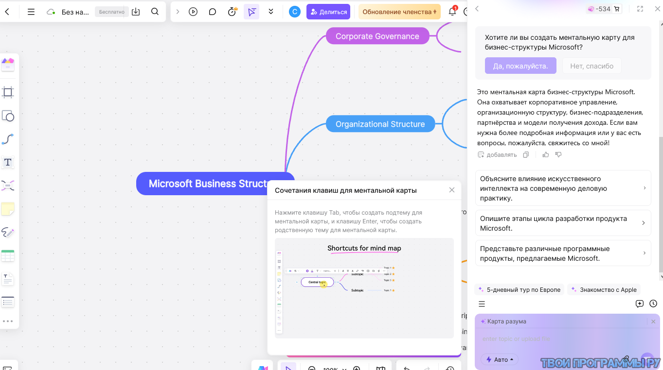Screen dimensions: 663x370
Task: Select the Connector line tool
Action: [8, 139]
